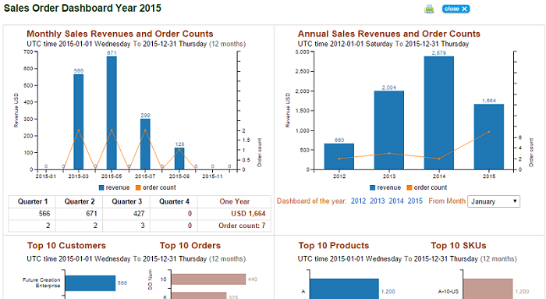The height and width of the screenshot is (299, 546).
Task: Close the dashboard with close button
Action: point(456,9)
